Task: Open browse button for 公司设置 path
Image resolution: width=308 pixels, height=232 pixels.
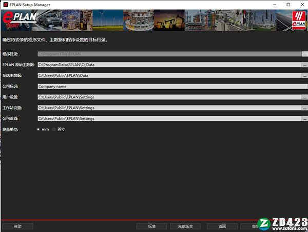Action: tap(305, 118)
